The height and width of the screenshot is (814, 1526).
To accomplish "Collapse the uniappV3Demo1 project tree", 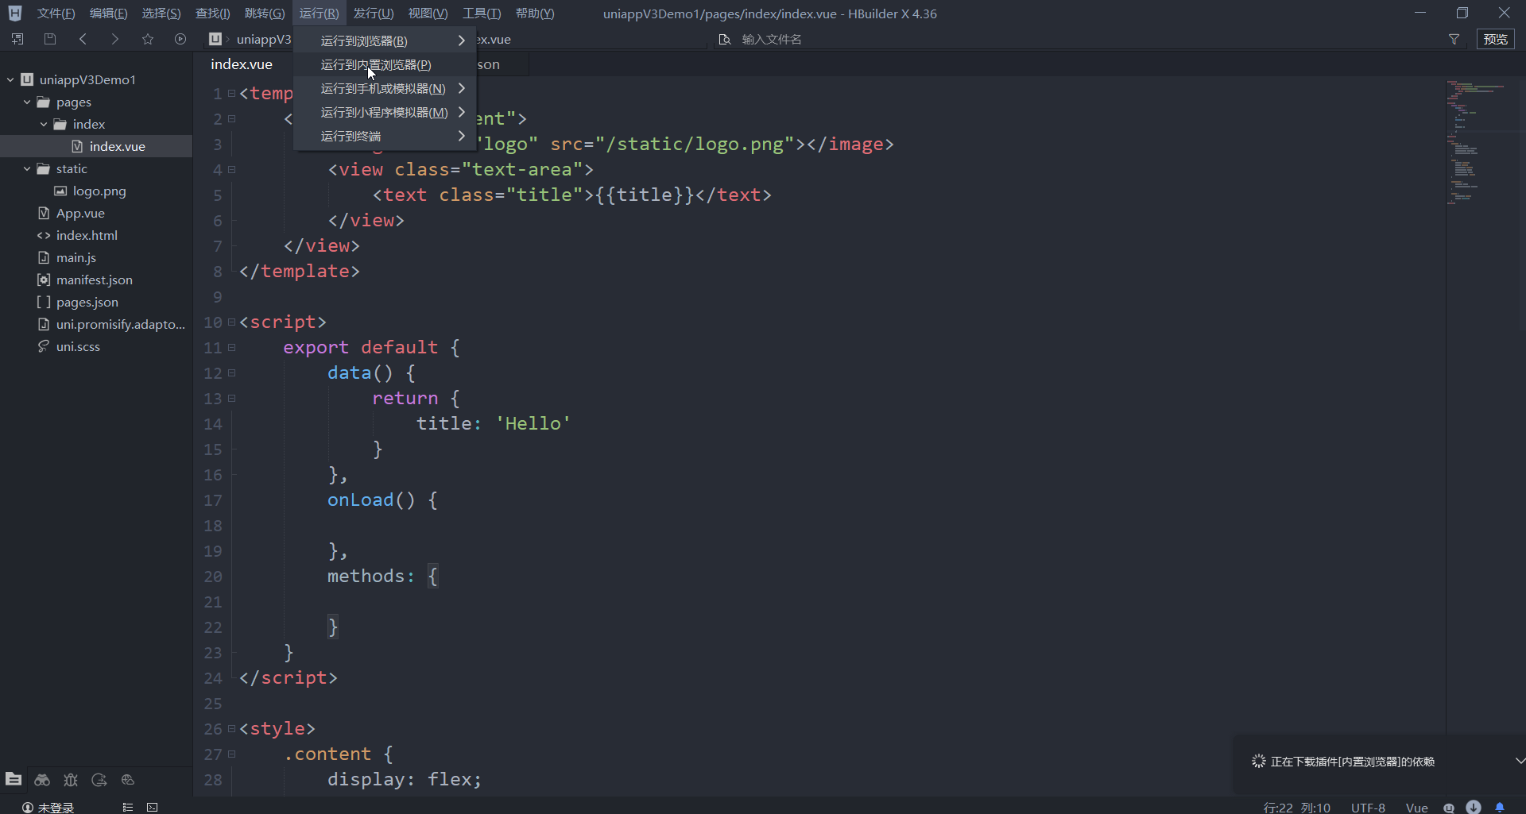I will tap(10, 79).
